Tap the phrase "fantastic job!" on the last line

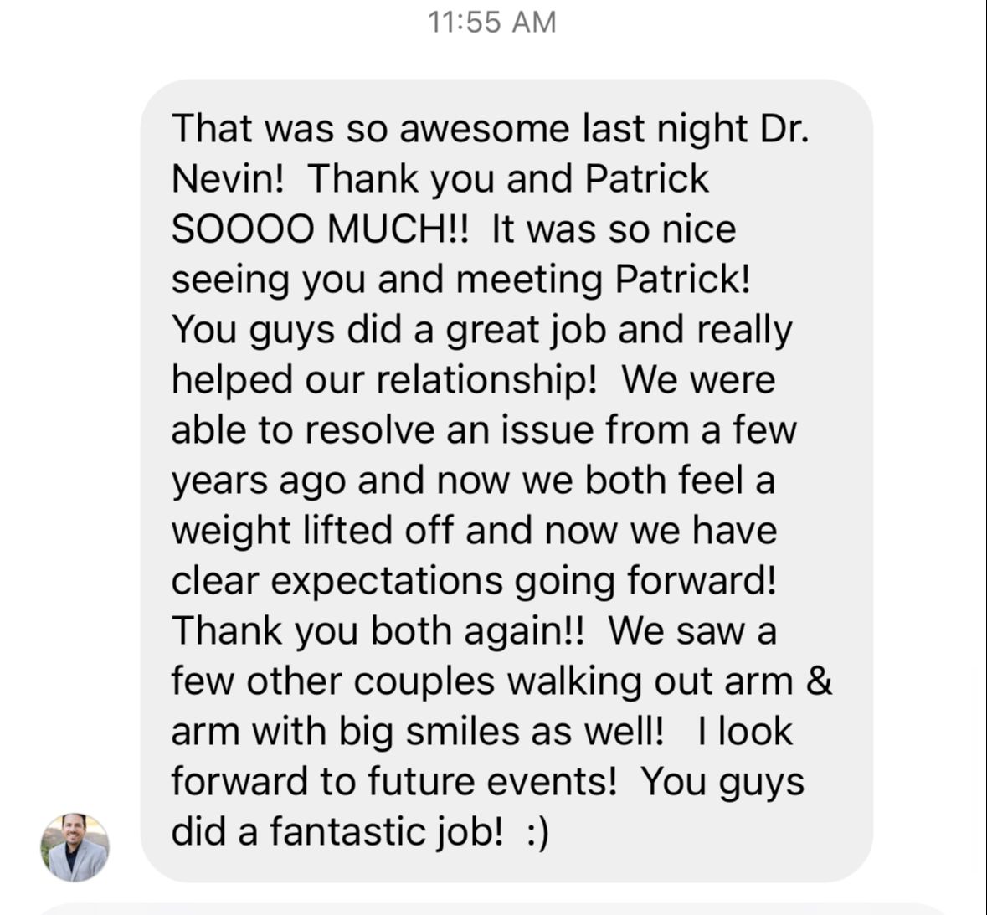tap(387, 832)
